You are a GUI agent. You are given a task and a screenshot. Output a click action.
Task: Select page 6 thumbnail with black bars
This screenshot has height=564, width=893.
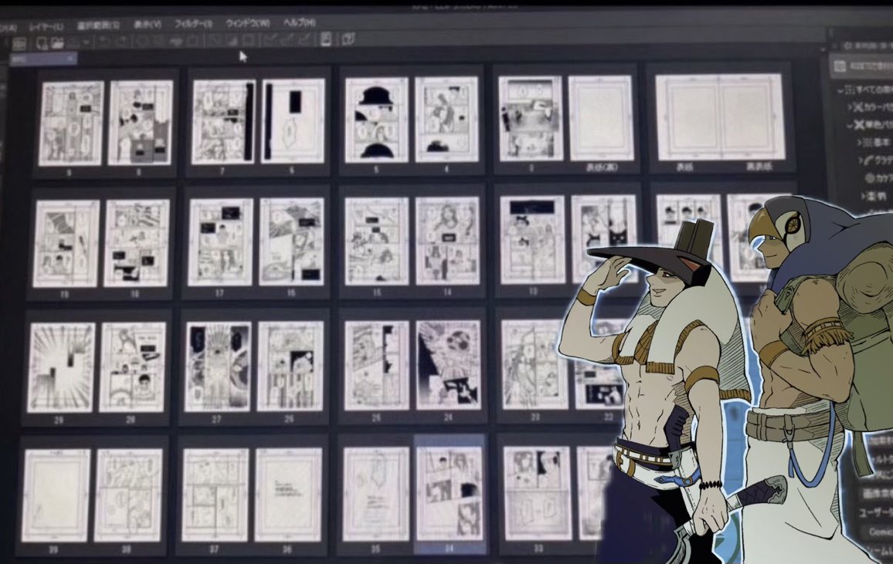294,120
